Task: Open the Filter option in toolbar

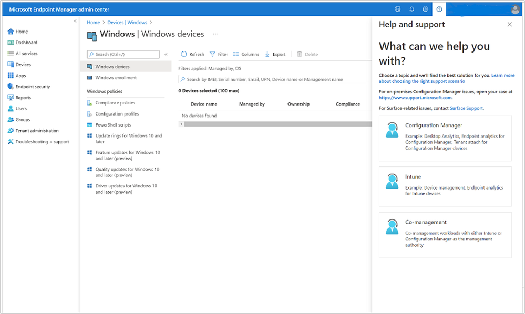Action: 219,54
